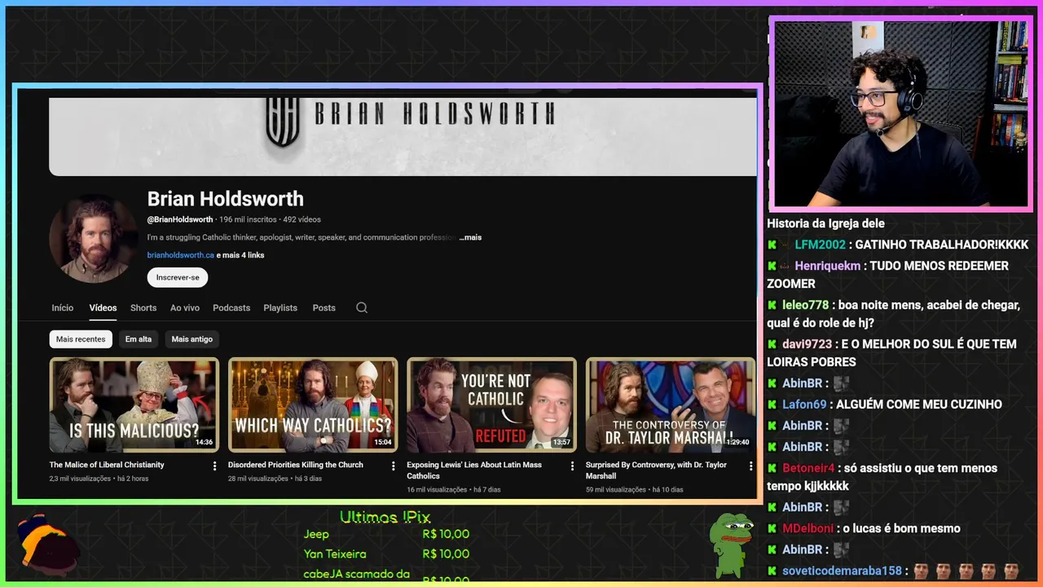
Task: Click the Kick badge next to leleo778
Action: (772, 305)
